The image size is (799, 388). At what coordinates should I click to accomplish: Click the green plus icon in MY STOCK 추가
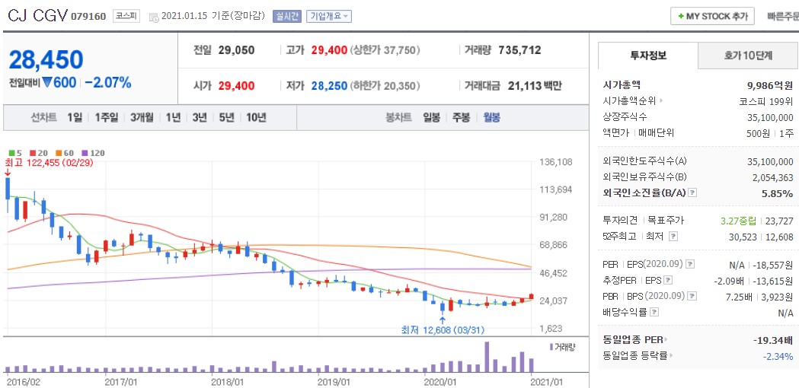pyautogui.click(x=680, y=16)
